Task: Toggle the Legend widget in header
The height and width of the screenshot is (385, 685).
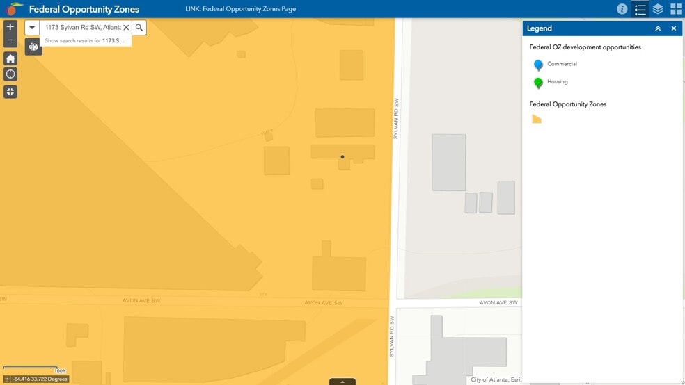Action: click(x=640, y=9)
